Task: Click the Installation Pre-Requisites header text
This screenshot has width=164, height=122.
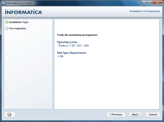Action: [x=145, y=11]
